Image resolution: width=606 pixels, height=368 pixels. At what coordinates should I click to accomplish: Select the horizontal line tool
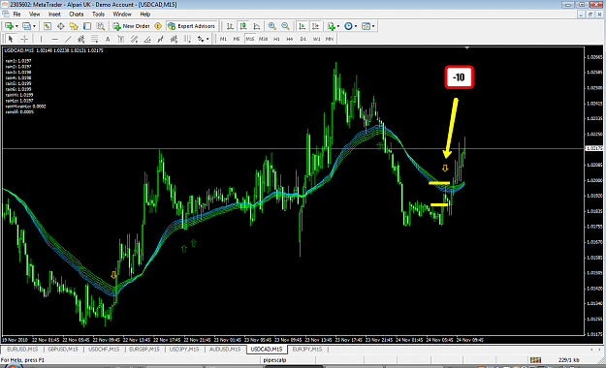click(x=54, y=39)
